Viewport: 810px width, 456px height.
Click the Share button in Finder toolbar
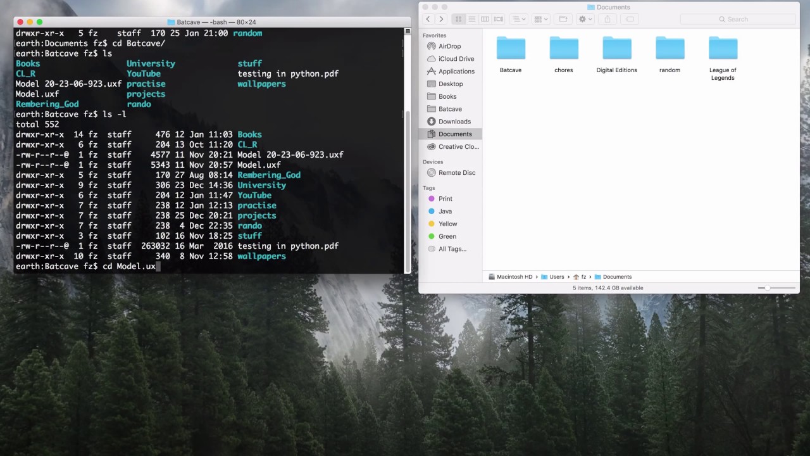click(x=607, y=19)
